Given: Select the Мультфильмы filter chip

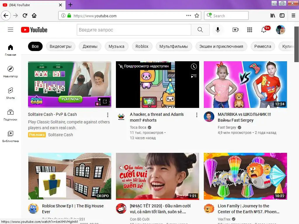Looking at the screenshot, I should [x=174, y=46].
